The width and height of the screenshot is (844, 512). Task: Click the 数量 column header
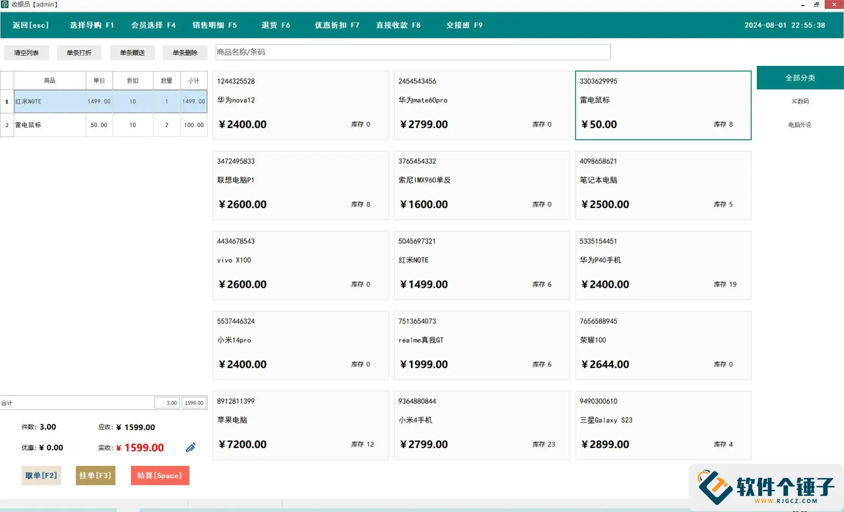167,81
